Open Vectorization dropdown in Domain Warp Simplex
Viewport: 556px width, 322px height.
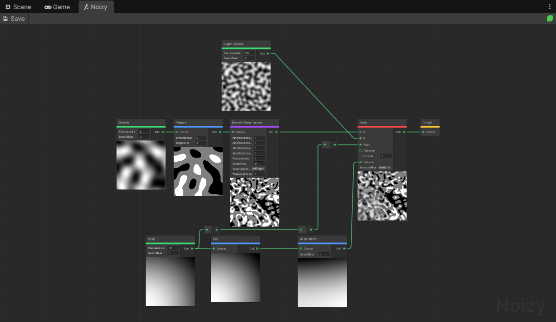[258, 168]
